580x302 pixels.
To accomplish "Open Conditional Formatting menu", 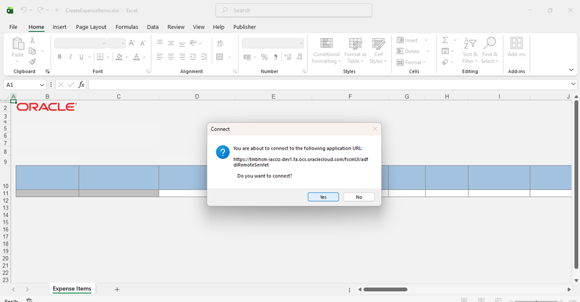I will tap(326, 51).
